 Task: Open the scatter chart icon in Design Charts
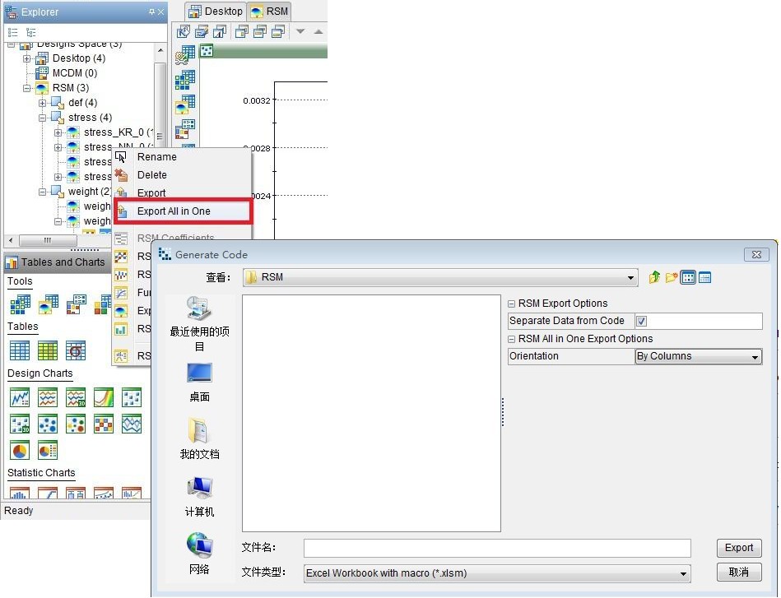coord(132,397)
